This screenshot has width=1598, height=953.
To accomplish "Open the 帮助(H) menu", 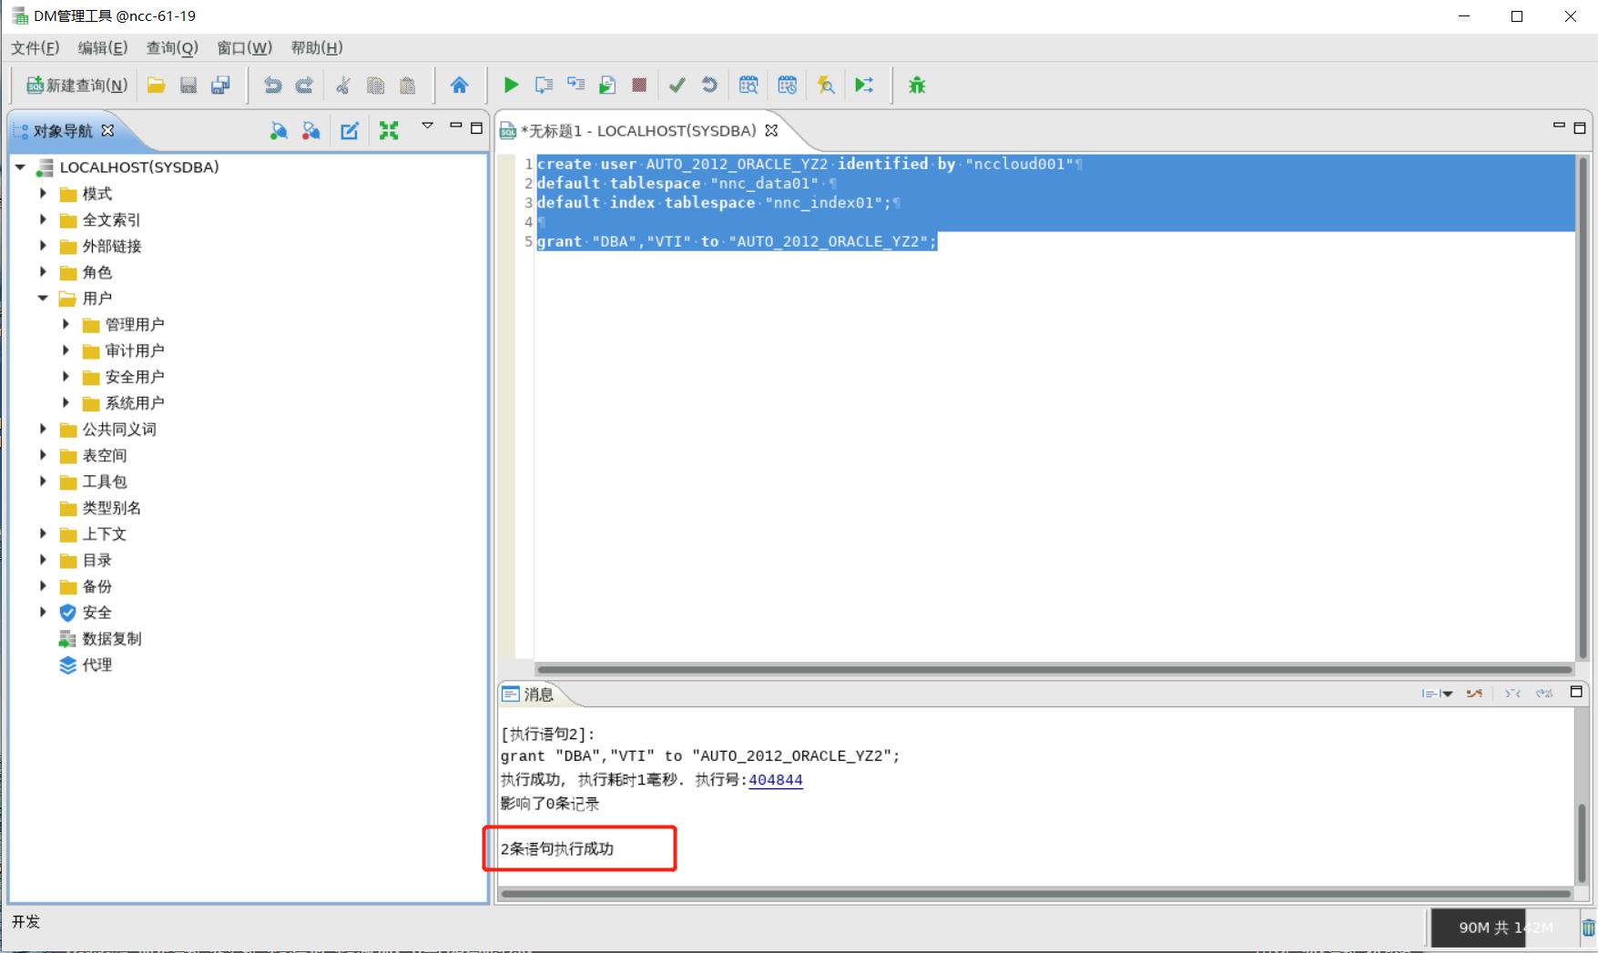I will pyautogui.click(x=316, y=47).
